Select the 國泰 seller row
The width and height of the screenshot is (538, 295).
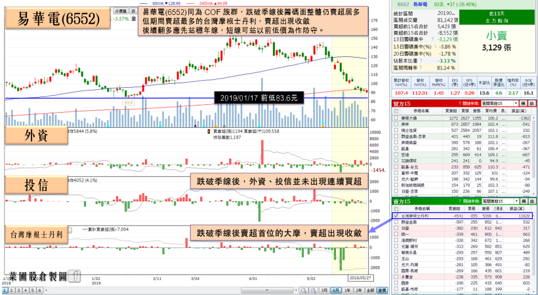pyautogui.click(x=462, y=283)
